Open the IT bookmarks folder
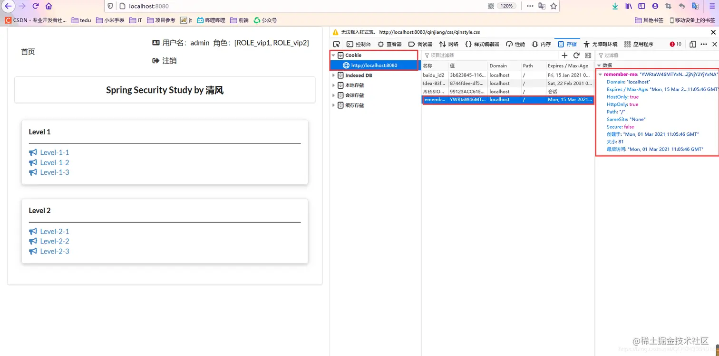Viewport: 719px width, 356px height. coord(136,20)
